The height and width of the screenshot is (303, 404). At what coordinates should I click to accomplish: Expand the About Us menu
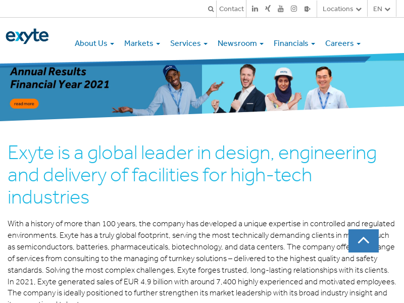pos(94,43)
